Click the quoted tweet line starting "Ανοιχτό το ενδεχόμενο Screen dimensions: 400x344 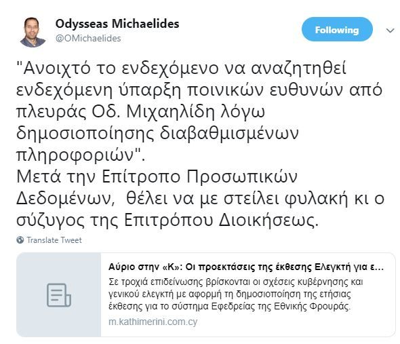[182, 68]
